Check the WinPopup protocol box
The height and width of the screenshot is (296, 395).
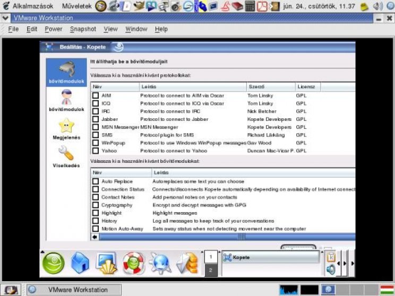tap(96, 143)
